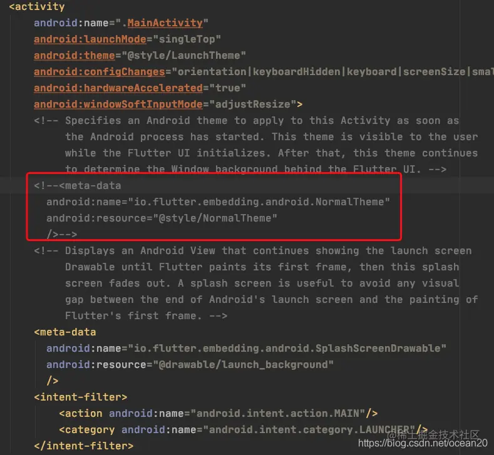Viewport: 494px width, 455px height.
Task: Click the "adjustResize" value
Action: coord(253,105)
